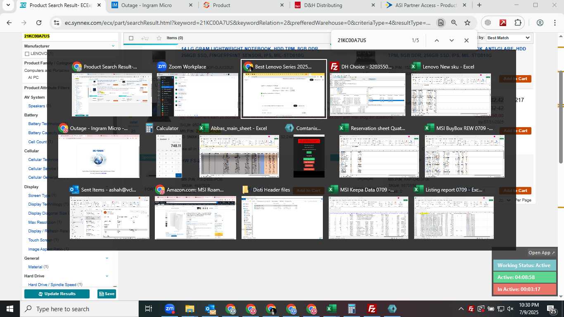This screenshot has height=317, width=564.
Task: Switch to MSI Keepa Data 0709 window
Action: pyautogui.click(x=368, y=218)
